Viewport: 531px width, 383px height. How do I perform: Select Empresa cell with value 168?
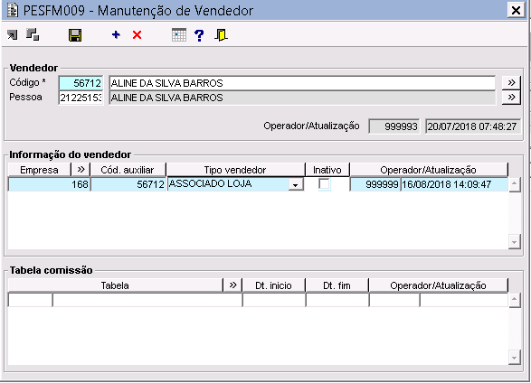pos(49,184)
